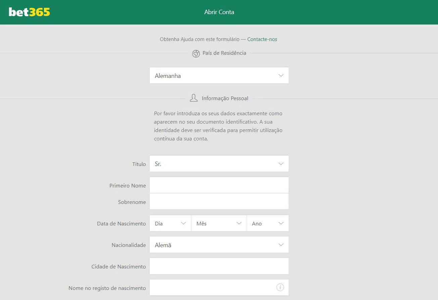438x300 pixels.
Task: Click the globe icon beside País de Residência
Action: pyautogui.click(x=196, y=53)
